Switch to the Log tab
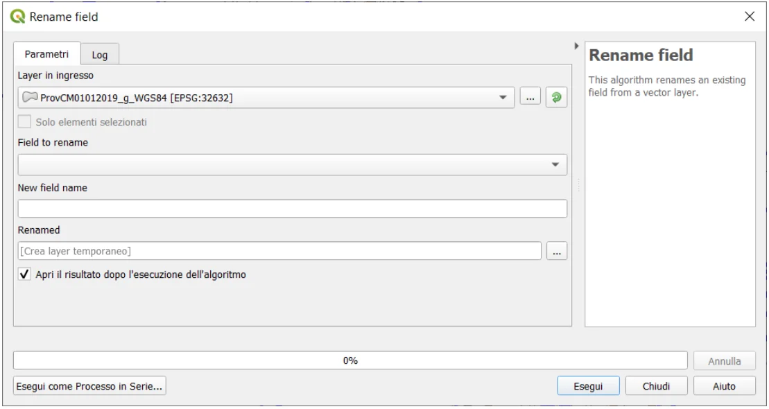This screenshot has width=769, height=409. 100,55
